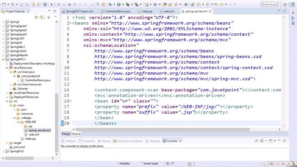Collapse the webapp folder node
This screenshot has height=167, width=297.
14,118
